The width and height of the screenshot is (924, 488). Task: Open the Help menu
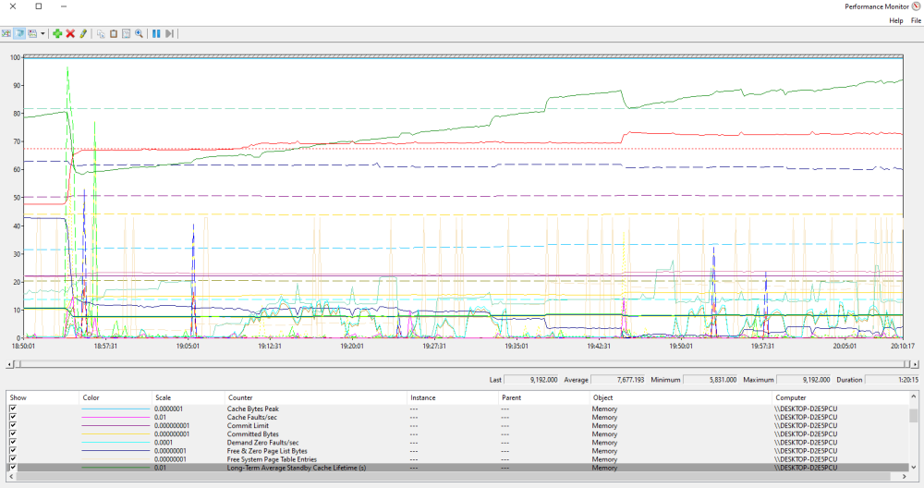(x=895, y=20)
